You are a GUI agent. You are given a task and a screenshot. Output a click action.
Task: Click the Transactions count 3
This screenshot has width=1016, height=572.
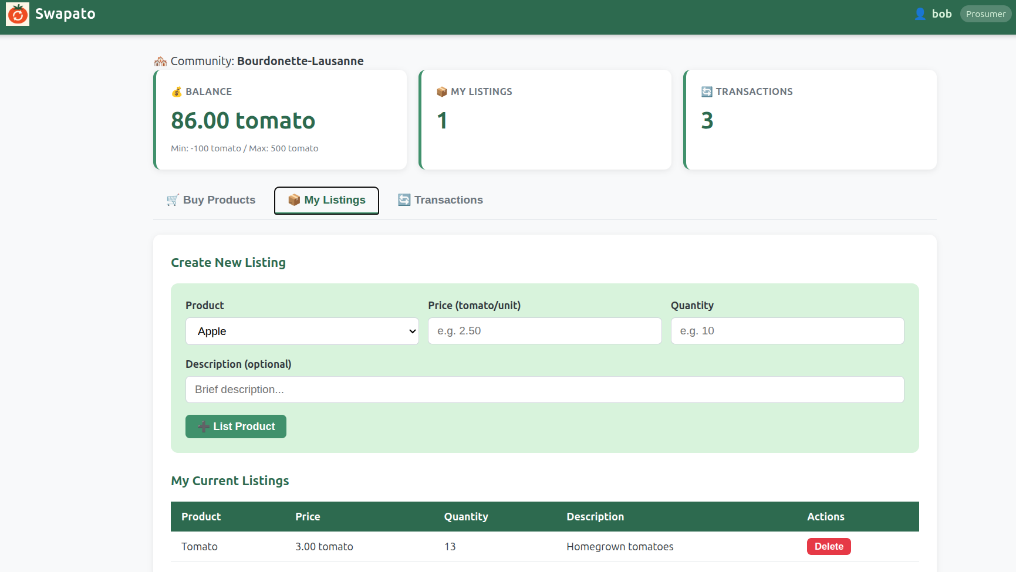[707, 121]
